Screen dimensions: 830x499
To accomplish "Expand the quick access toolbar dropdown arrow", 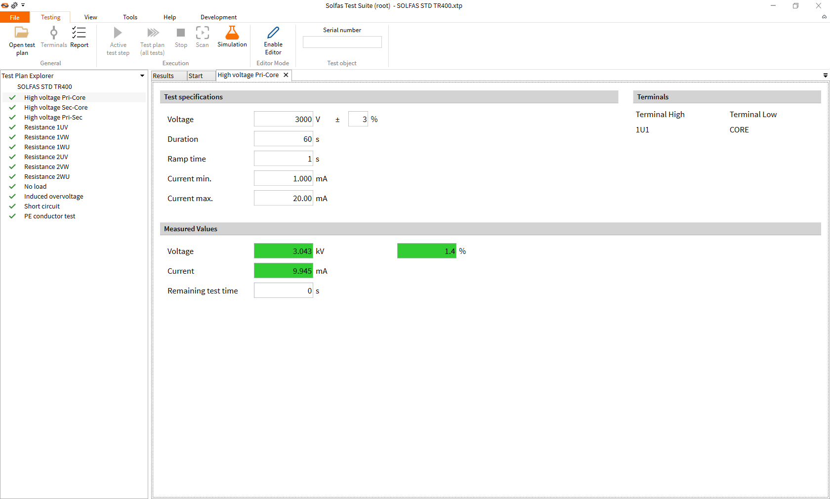I will (x=23, y=5).
